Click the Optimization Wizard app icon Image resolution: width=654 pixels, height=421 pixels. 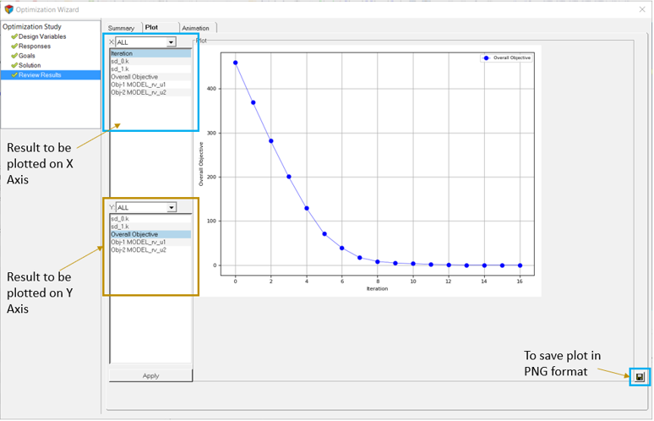[9, 10]
